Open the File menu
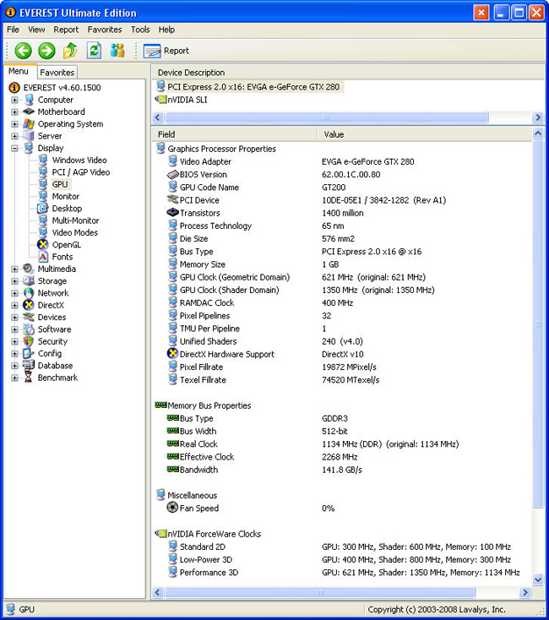 pyautogui.click(x=13, y=30)
